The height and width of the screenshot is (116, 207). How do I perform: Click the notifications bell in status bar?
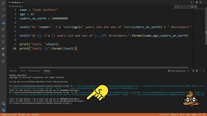tap(204, 115)
